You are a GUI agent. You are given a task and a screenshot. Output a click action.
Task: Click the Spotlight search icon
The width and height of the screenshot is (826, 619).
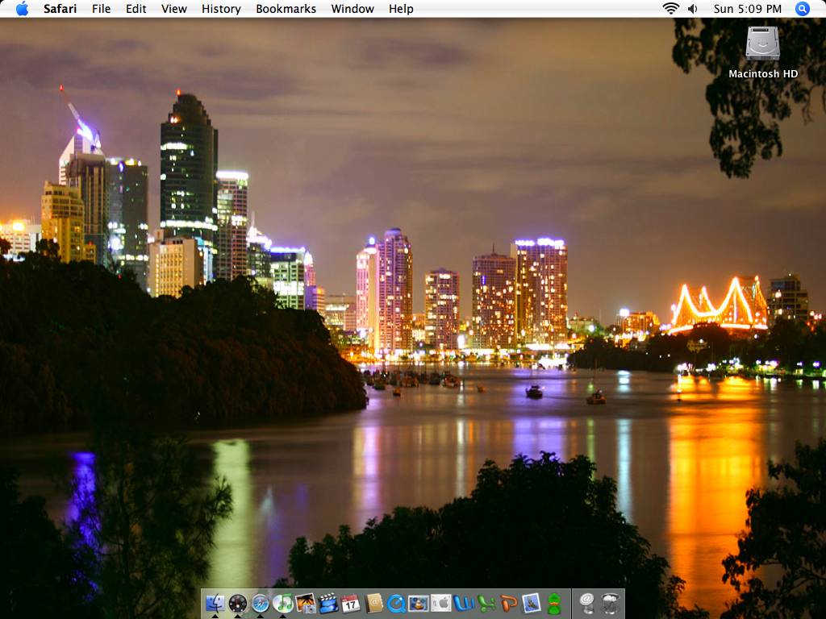pos(802,9)
